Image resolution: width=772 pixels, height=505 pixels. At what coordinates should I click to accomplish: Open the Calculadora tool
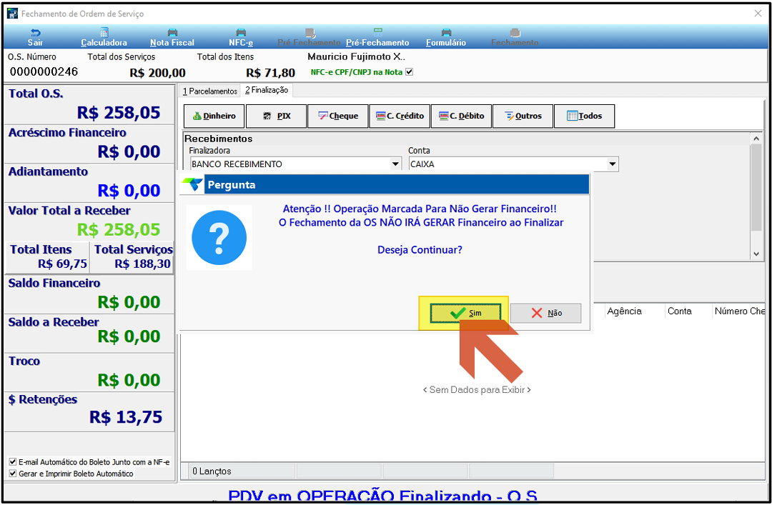104,37
